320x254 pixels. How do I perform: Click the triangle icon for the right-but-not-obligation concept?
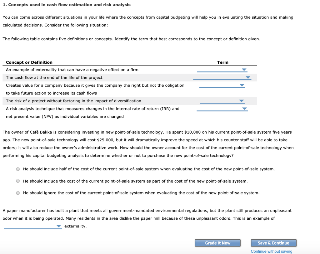tap(241, 85)
